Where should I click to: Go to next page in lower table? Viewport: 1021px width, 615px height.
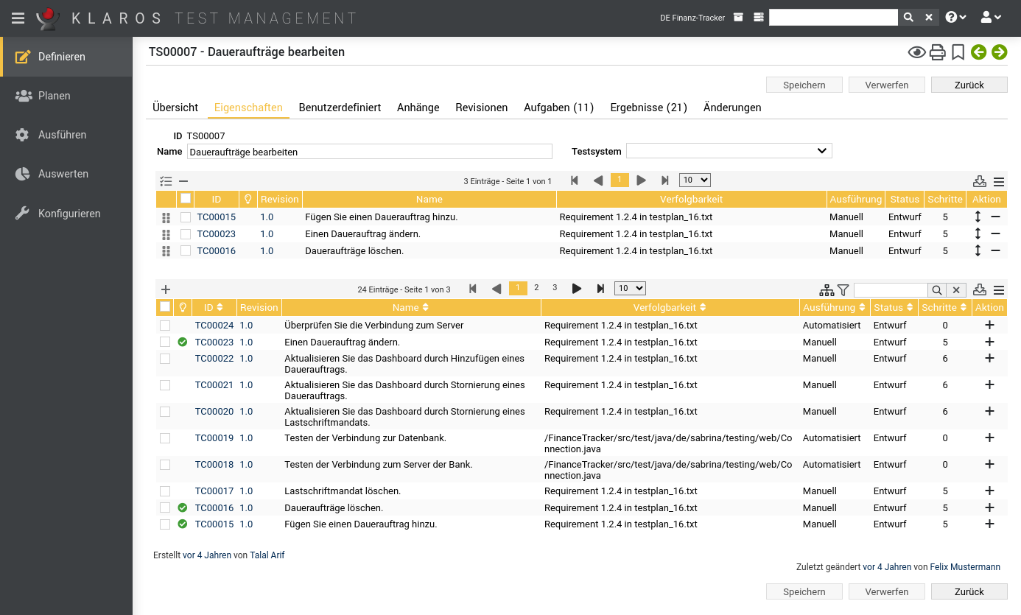[x=577, y=289]
